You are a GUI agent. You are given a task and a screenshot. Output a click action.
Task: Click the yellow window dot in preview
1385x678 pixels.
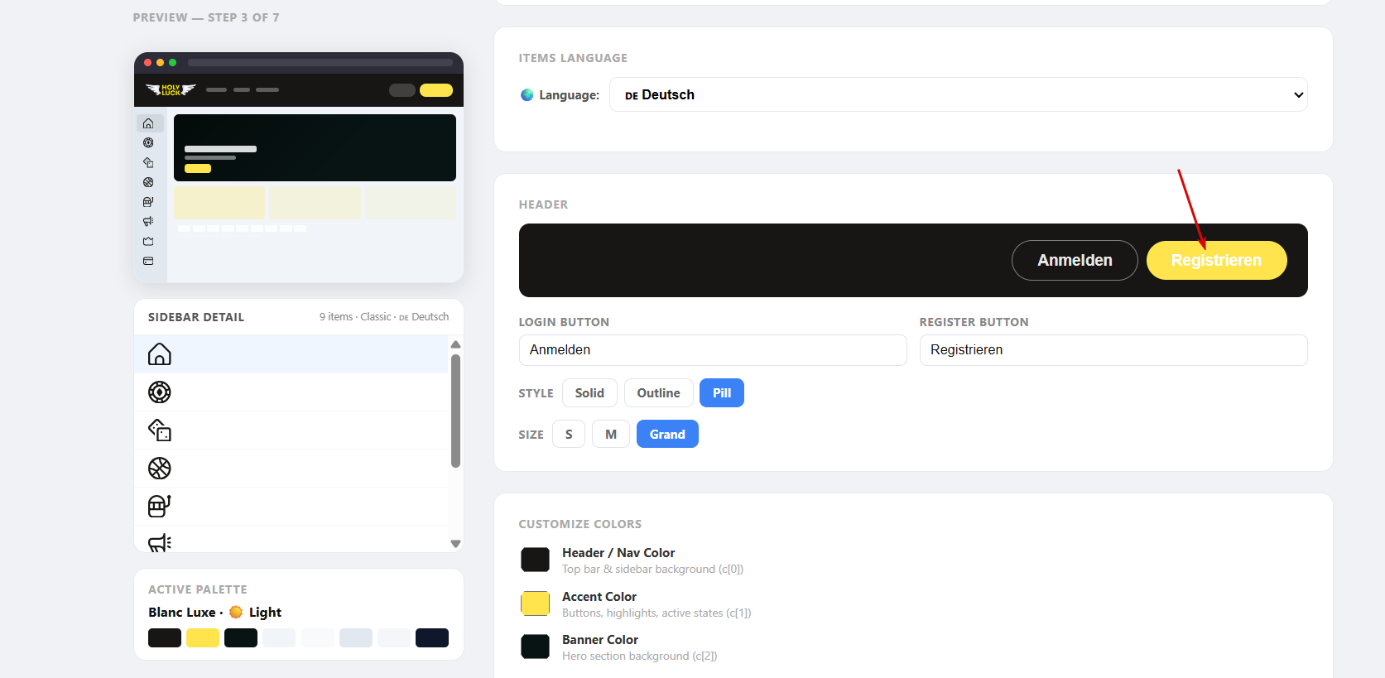click(161, 62)
